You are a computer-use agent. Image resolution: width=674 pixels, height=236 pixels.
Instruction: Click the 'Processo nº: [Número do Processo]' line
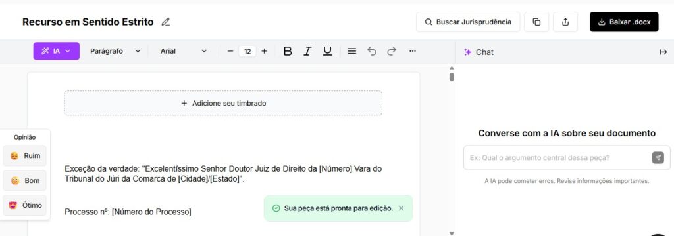pos(128,212)
